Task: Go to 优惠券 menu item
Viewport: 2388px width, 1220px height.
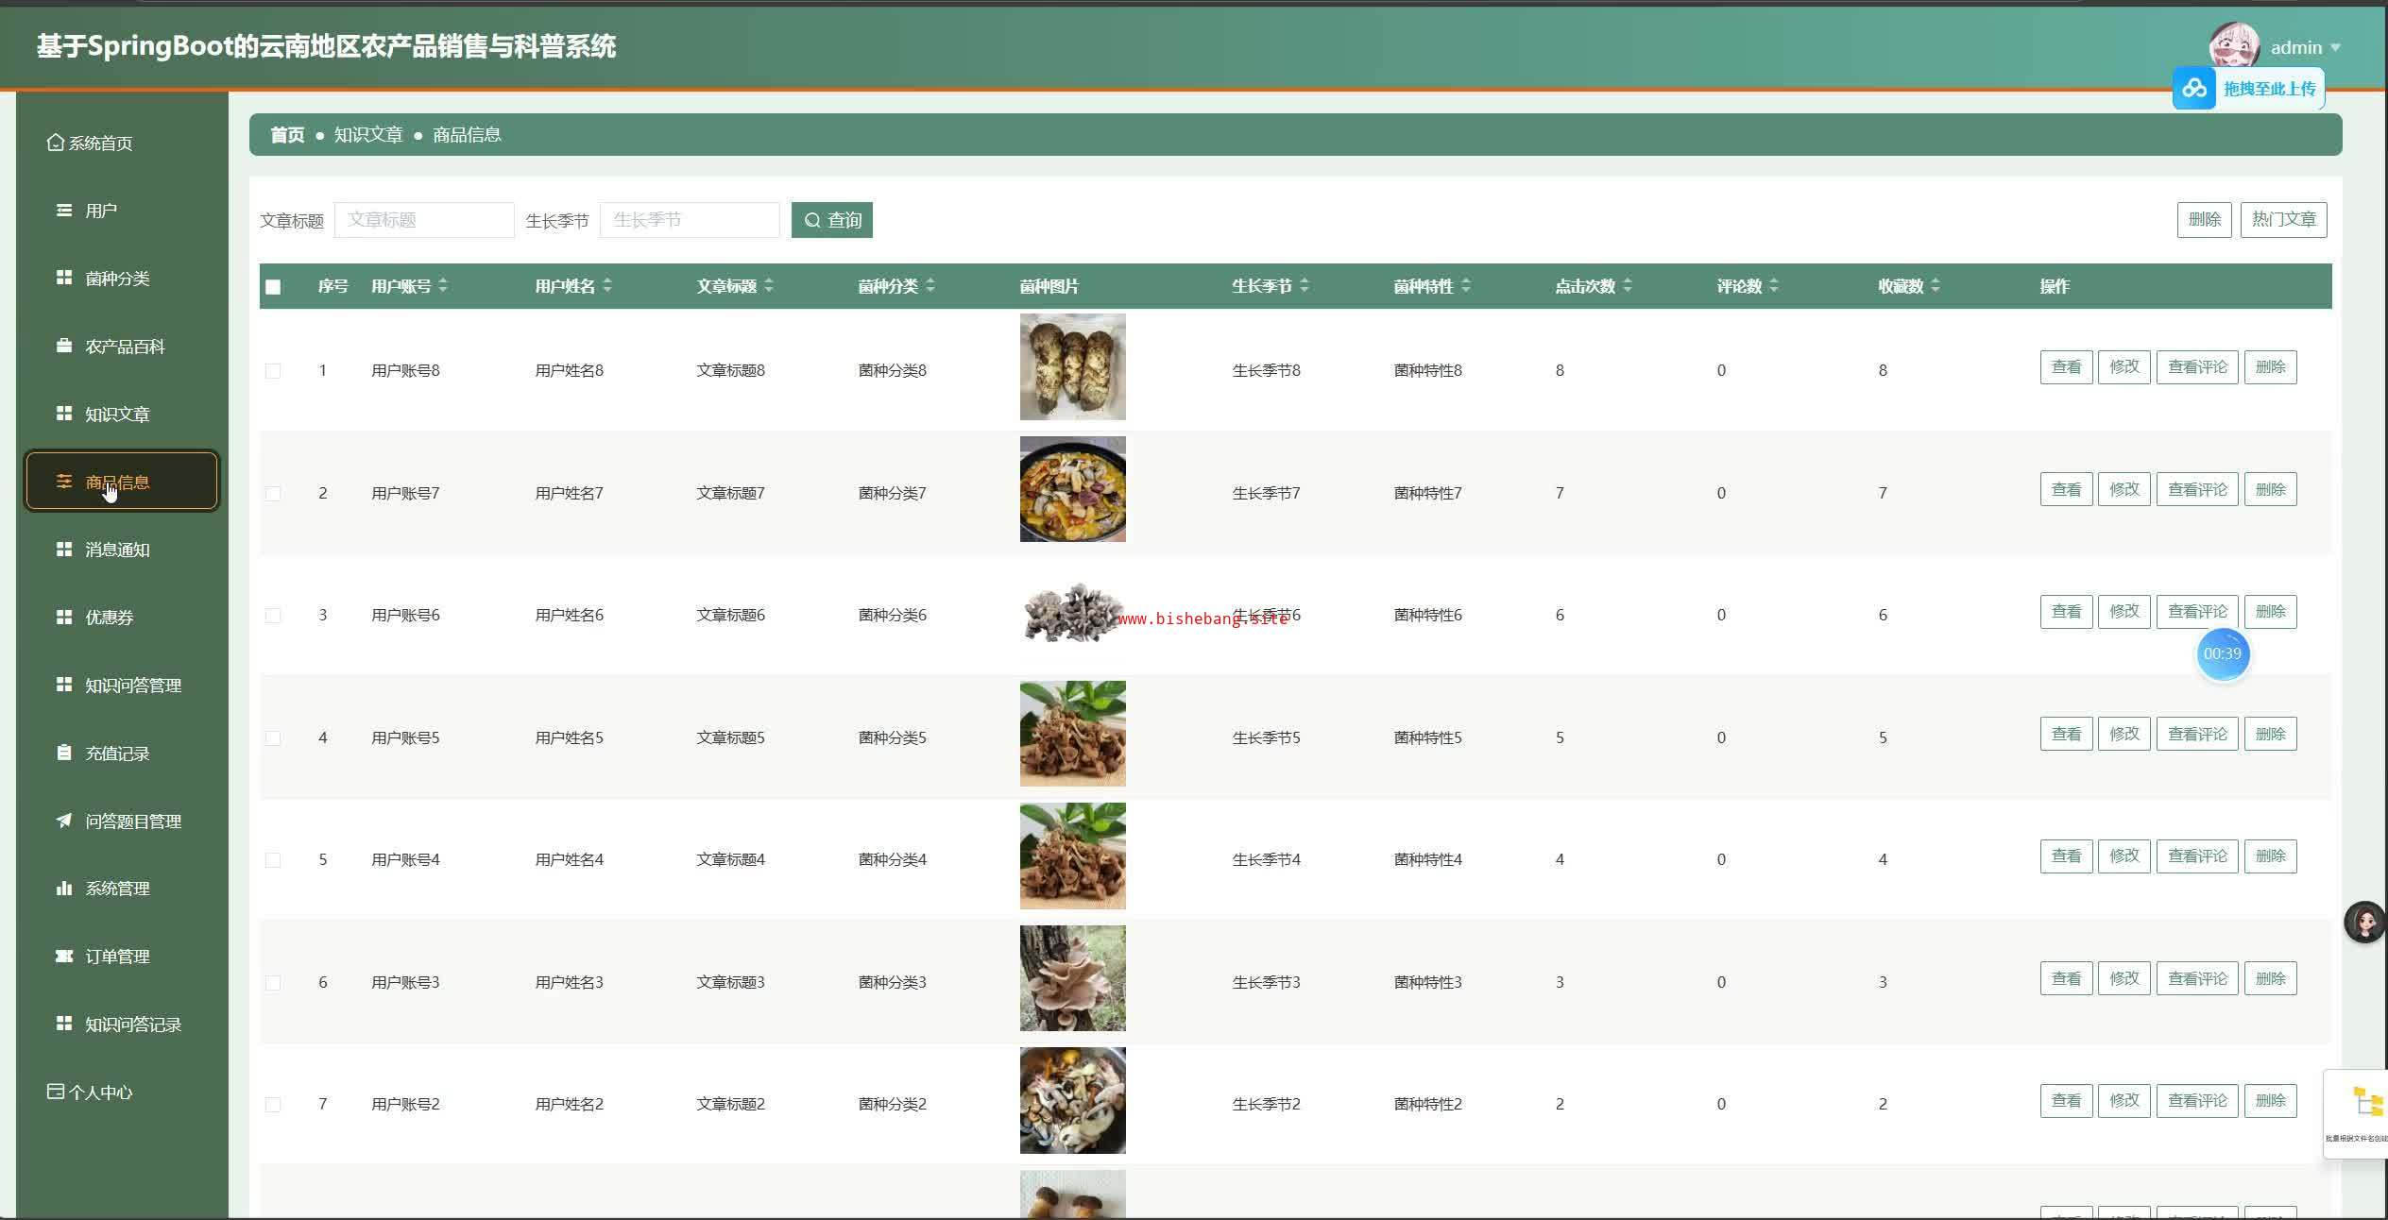Action: 110,618
